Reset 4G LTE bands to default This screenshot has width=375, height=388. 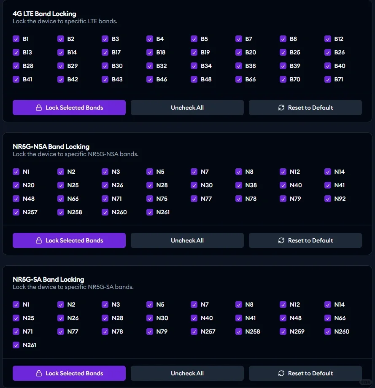(305, 108)
